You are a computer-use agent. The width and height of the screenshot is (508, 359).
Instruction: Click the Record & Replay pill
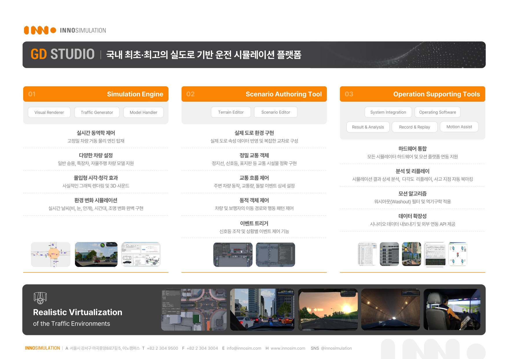pos(415,127)
